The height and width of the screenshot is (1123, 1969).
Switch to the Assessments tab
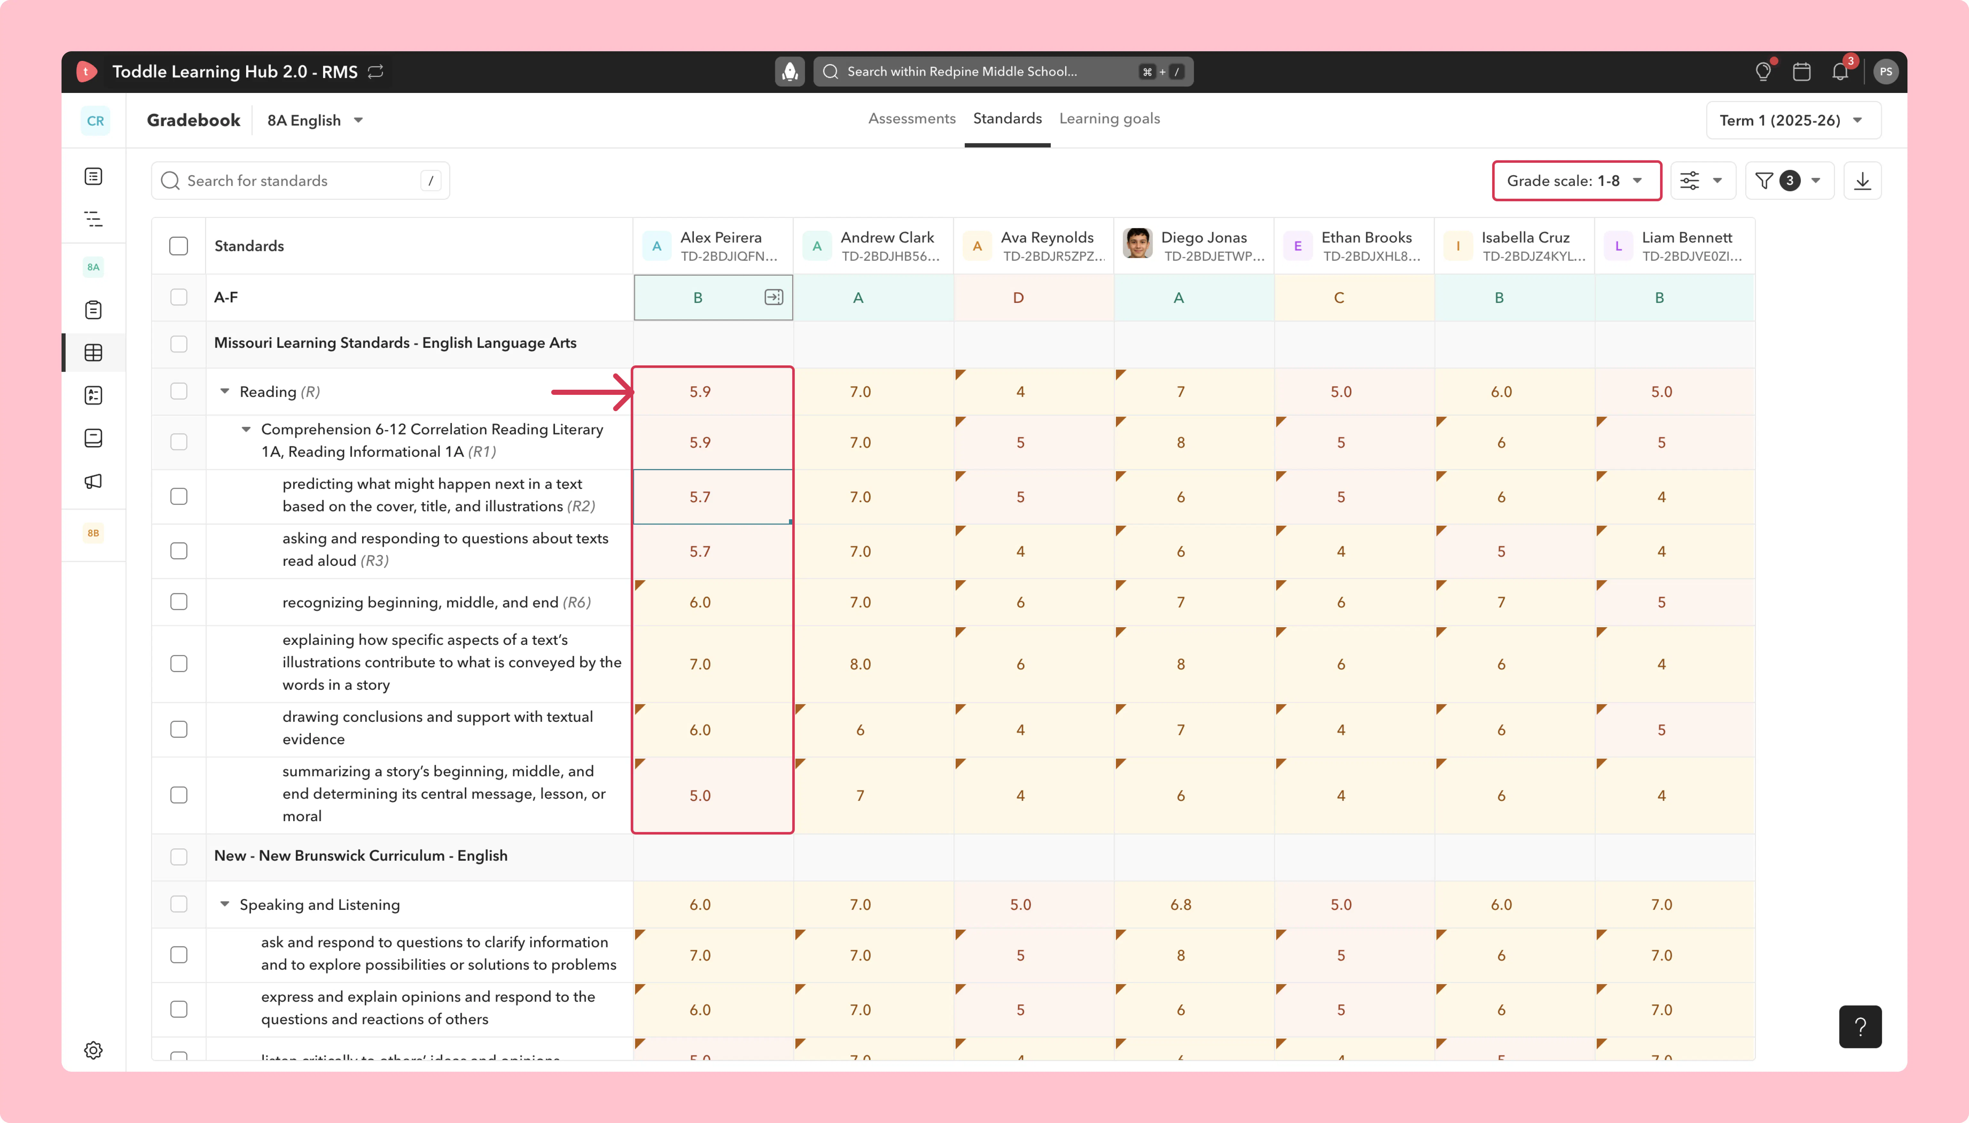912,119
